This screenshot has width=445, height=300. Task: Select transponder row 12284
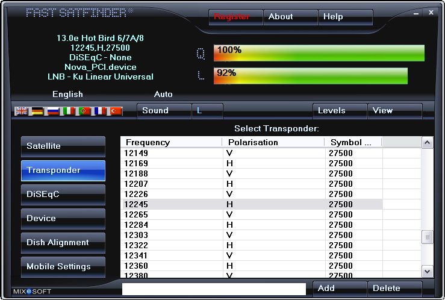[x=252, y=225]
